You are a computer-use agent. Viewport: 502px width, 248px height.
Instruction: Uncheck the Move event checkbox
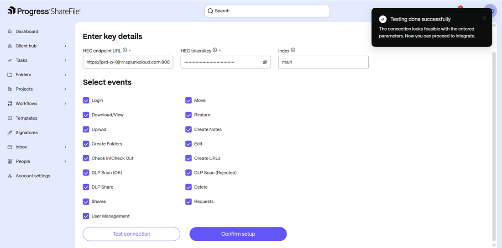point(188,100)
